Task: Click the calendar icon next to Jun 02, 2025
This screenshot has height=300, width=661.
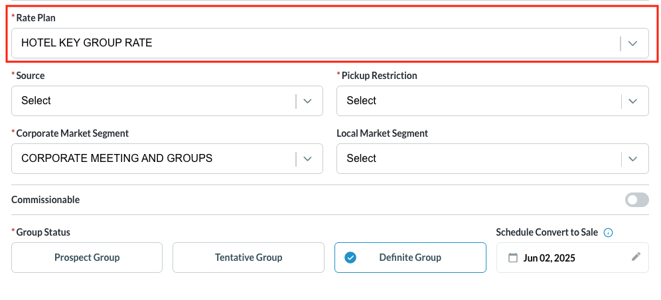Action: pyautogui.click(x=513, y=258)
